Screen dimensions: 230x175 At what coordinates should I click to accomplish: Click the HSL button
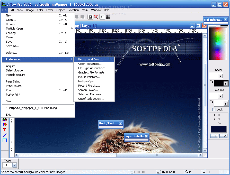coord(214,136)
